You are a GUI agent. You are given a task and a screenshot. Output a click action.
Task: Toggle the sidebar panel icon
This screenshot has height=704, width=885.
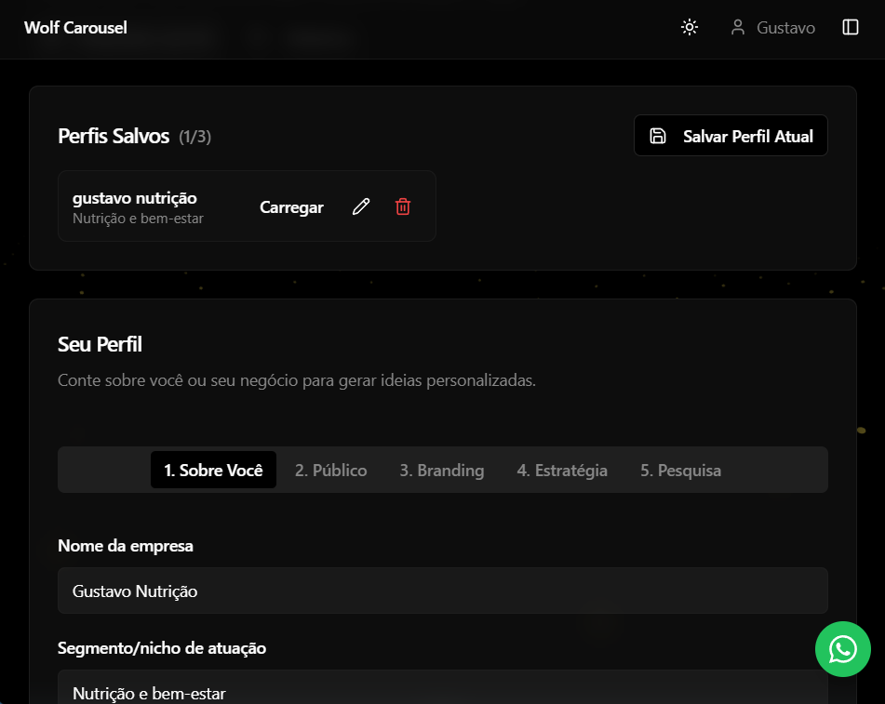(850, 27)
